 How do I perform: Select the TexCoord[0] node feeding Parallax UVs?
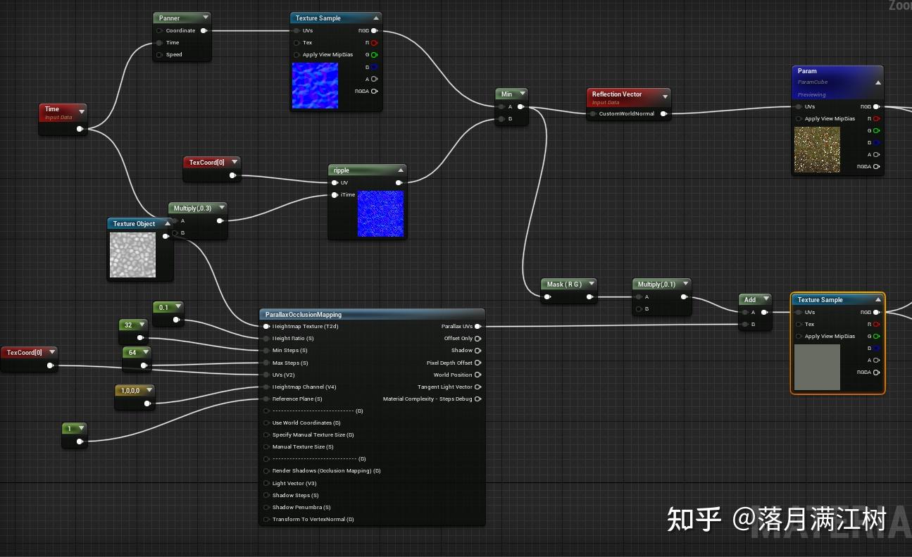(29, 358)
